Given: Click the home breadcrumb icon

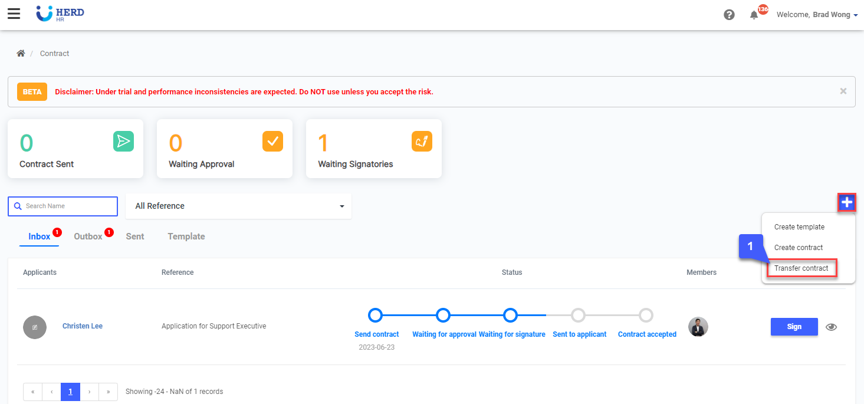Looking at the screenshot, I should (x=21, y=54).
